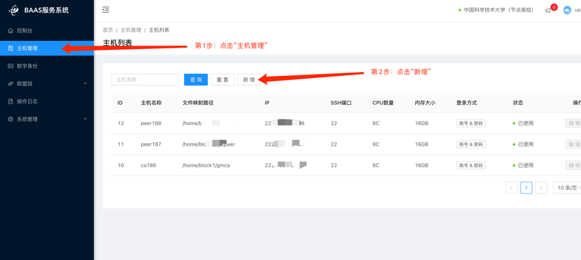Click the 内存大小 column header
This screenshot has height=260, width=581.
[x=425, y=103]
